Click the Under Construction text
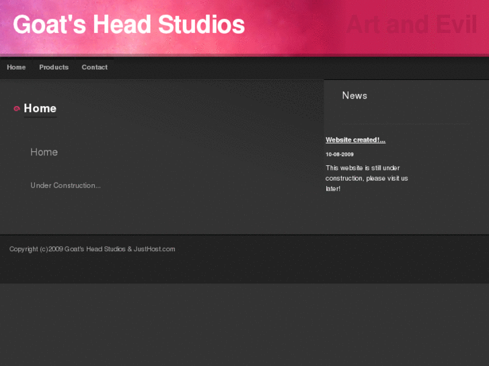This screenshot has width=489, height=366. tap(65, 185)
